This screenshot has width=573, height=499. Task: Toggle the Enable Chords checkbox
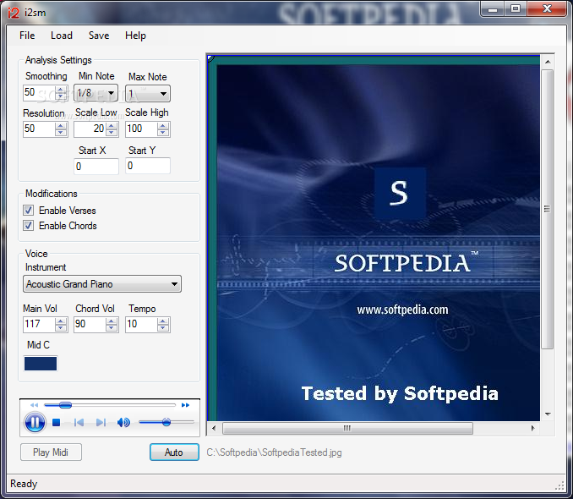28,225
